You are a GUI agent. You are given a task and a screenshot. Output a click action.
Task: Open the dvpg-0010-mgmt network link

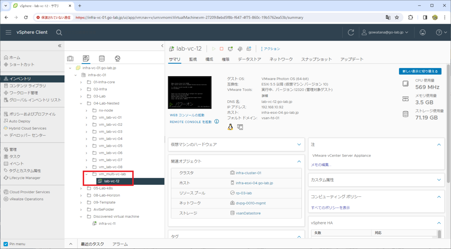tap(251, 203)
